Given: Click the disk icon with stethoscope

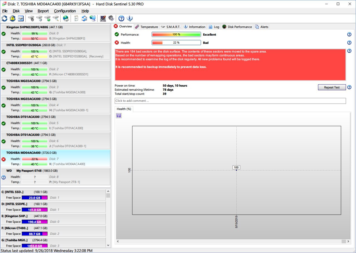Looking at the screenshot, I should [x=31, y=18].
